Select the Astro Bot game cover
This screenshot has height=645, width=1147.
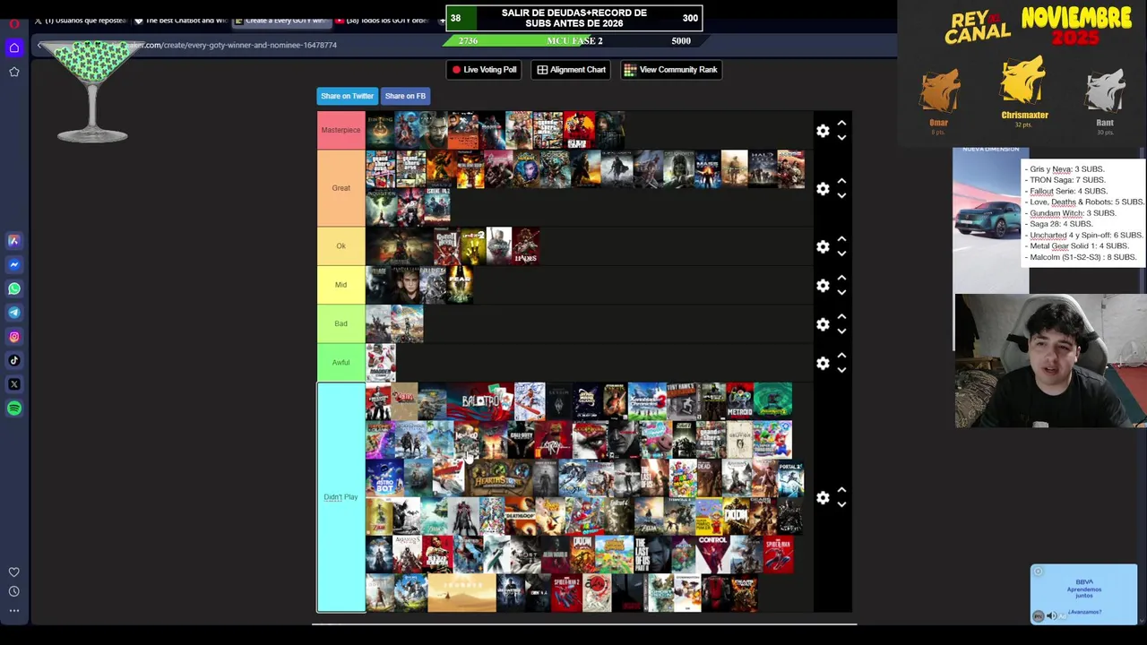tap(384, 477)
